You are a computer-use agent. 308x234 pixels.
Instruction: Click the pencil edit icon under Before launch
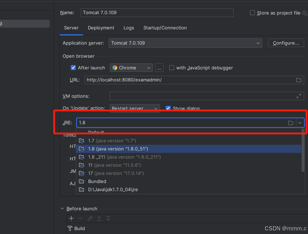(x=90, y=218)
